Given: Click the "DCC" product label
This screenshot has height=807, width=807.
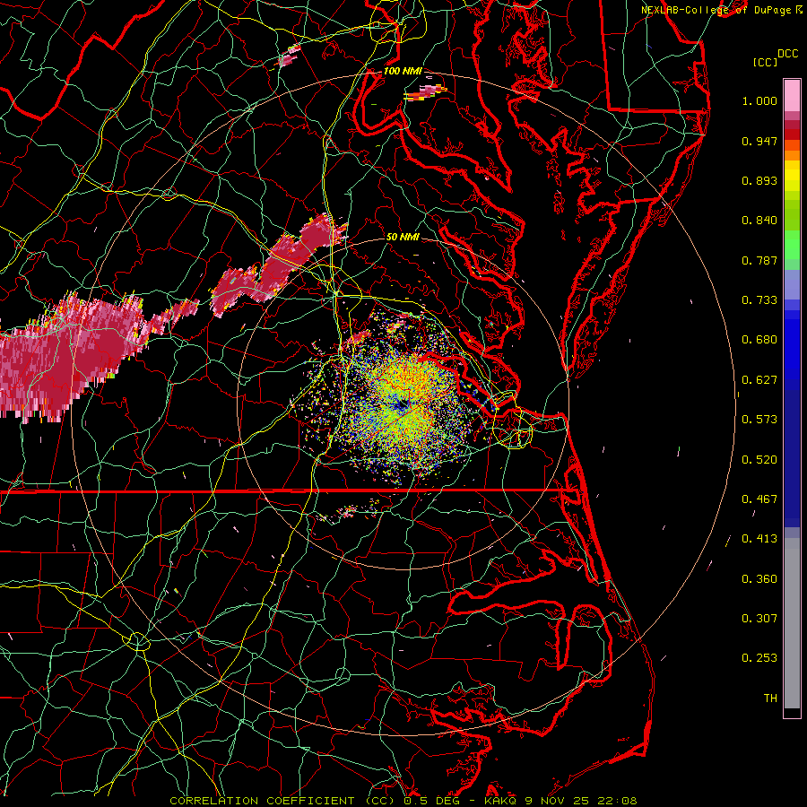Looking at the screenshot, I should (x=787, y=54).
